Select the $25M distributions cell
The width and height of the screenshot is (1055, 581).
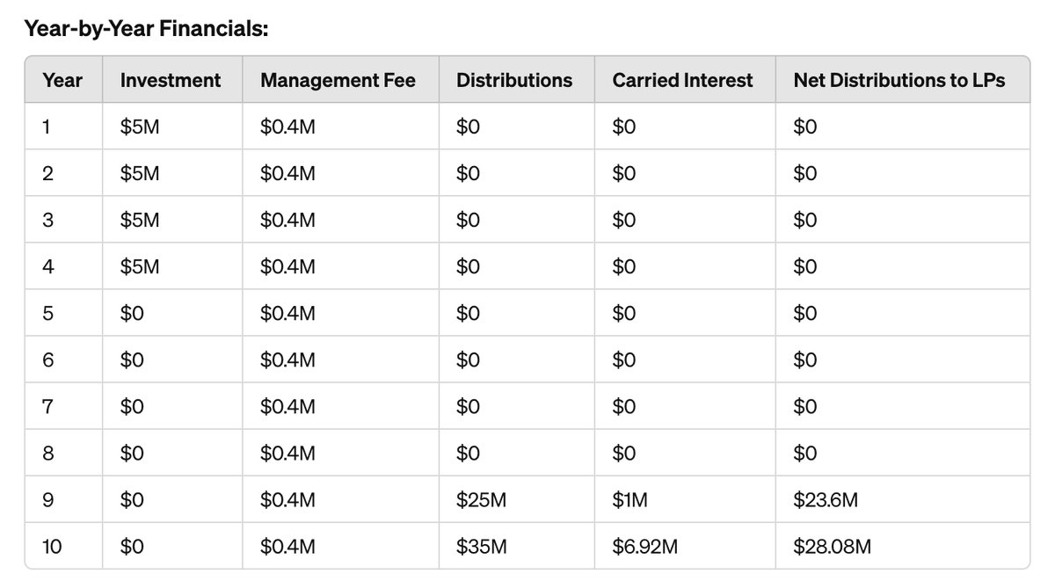coord(482,500)
